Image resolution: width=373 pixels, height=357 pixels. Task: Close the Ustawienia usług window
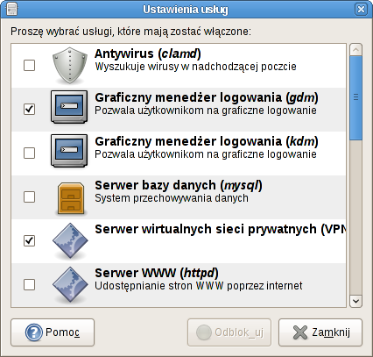coord(361,10)
